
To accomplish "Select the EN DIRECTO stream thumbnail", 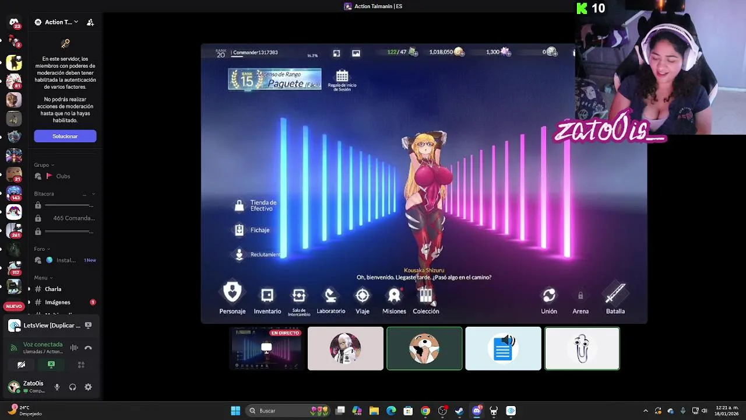I will 266,348.
